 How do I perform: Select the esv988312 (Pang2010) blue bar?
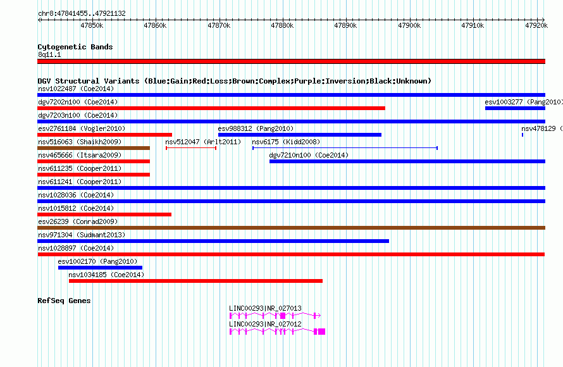(300, 135)
